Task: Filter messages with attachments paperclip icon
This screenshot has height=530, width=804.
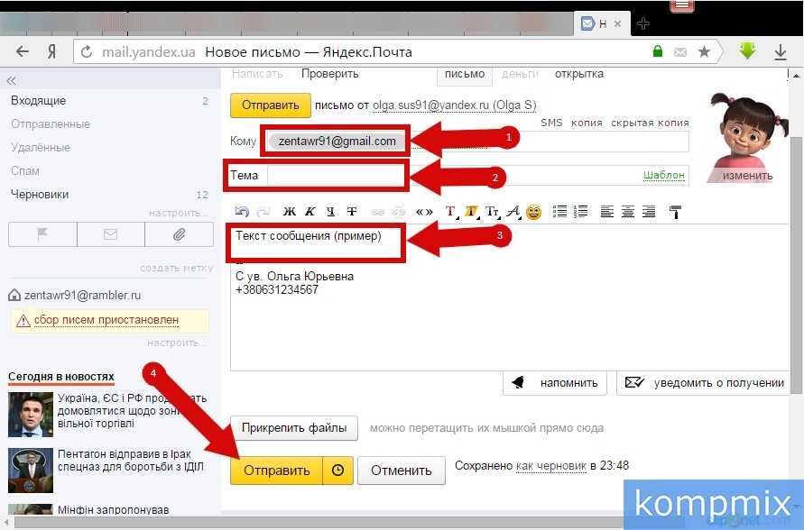Action: point(179,234)
